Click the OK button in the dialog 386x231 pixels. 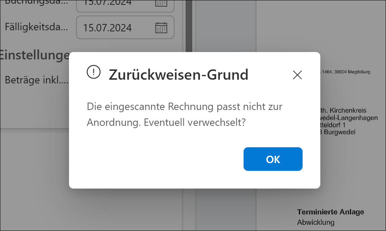tap(273, 159)
